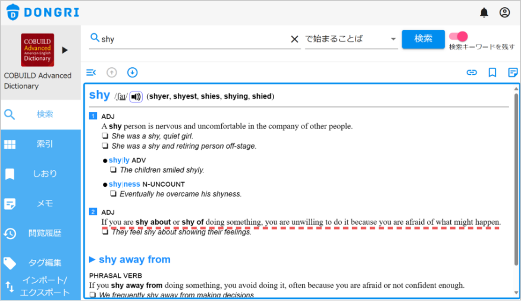Screen dimensions: 521x301
Task: Click scrollbar up arrow of the entry pane
Action: click(x=516, y=89)
